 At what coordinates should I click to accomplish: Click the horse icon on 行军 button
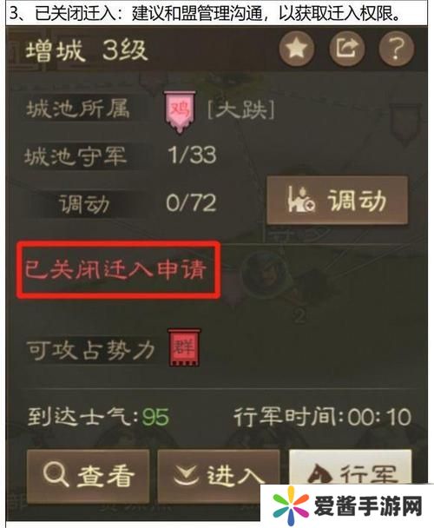pos(320,474)
